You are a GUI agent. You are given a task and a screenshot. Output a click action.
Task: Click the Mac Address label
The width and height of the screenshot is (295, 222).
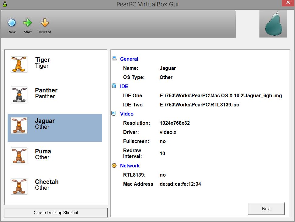[x=138, y=184]
